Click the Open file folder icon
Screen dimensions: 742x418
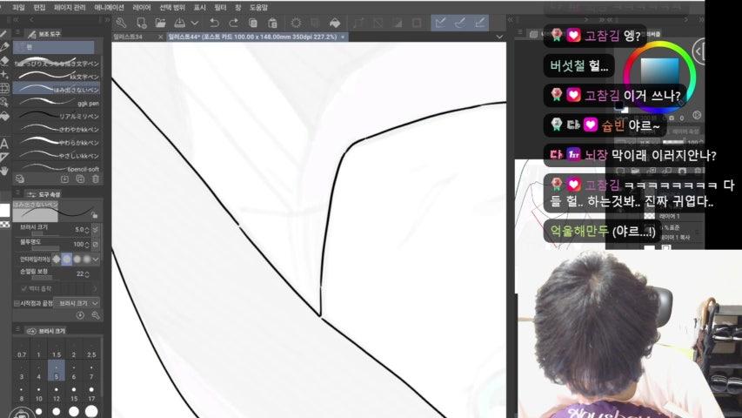(160, 23)
